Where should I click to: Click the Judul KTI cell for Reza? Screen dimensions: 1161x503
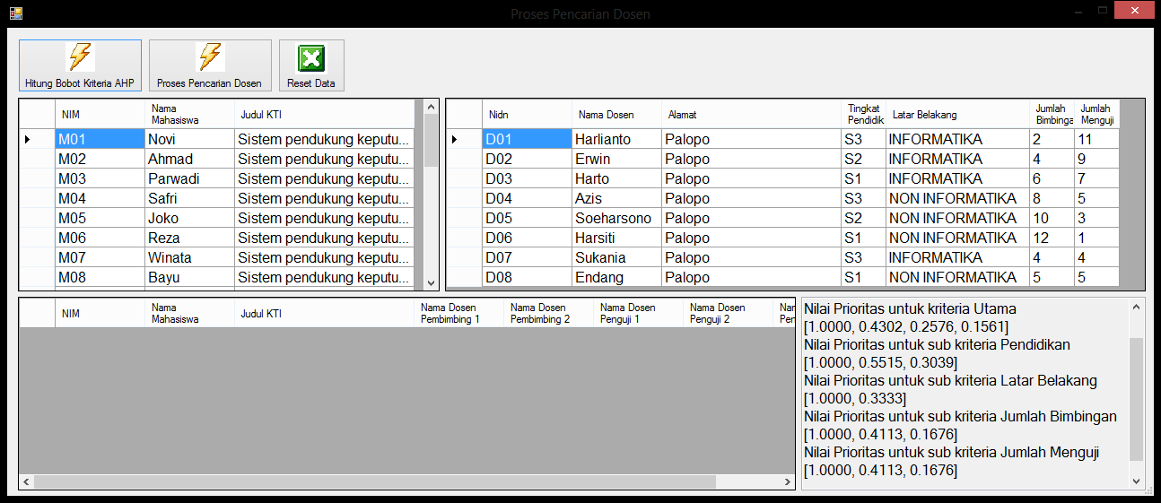(323, 238)
